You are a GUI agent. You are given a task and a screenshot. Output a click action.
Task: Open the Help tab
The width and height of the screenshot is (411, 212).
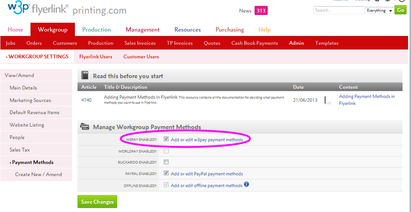(264, 30)
